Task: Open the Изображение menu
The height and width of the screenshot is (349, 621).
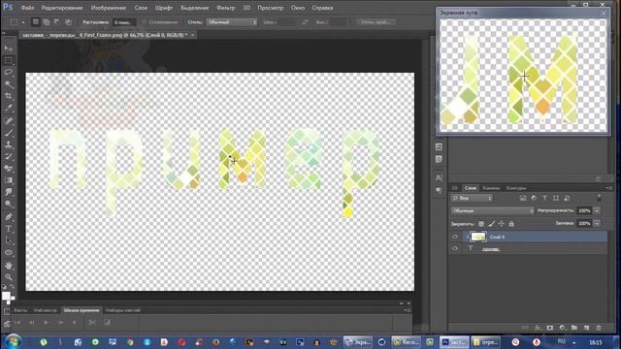Action: 109,8
